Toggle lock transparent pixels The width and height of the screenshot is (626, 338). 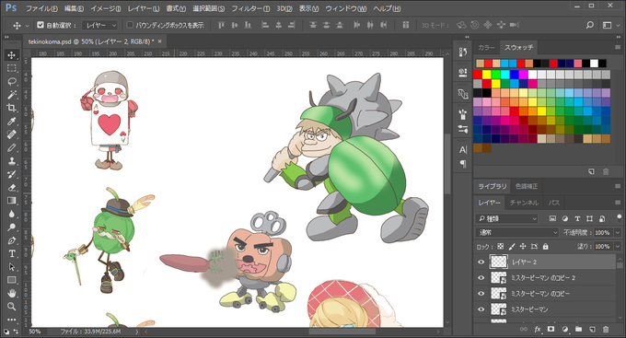pyautogui.click(x=500, y=247)
